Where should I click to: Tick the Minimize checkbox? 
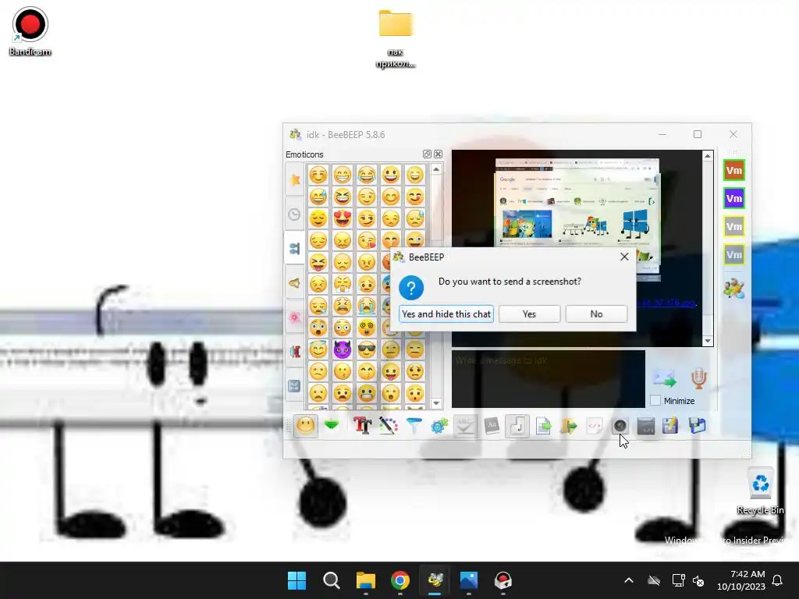(x=655, y=400)
